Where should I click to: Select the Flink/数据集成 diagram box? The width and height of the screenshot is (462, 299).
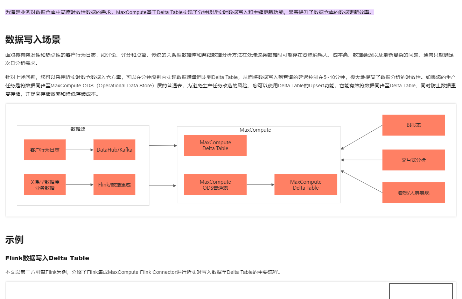click(114, 185)
